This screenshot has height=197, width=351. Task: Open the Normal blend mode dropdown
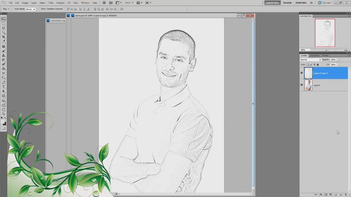311,60
